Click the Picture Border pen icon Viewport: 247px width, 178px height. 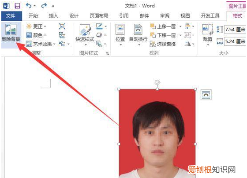[x=99, y=26]
